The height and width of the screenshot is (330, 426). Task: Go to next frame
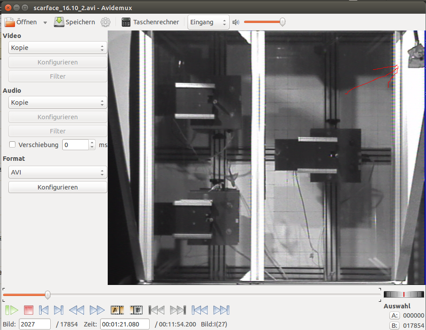59,310
